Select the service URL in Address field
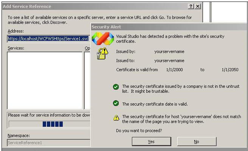Viewport: 248px width, 151px height. click(48, 39)
